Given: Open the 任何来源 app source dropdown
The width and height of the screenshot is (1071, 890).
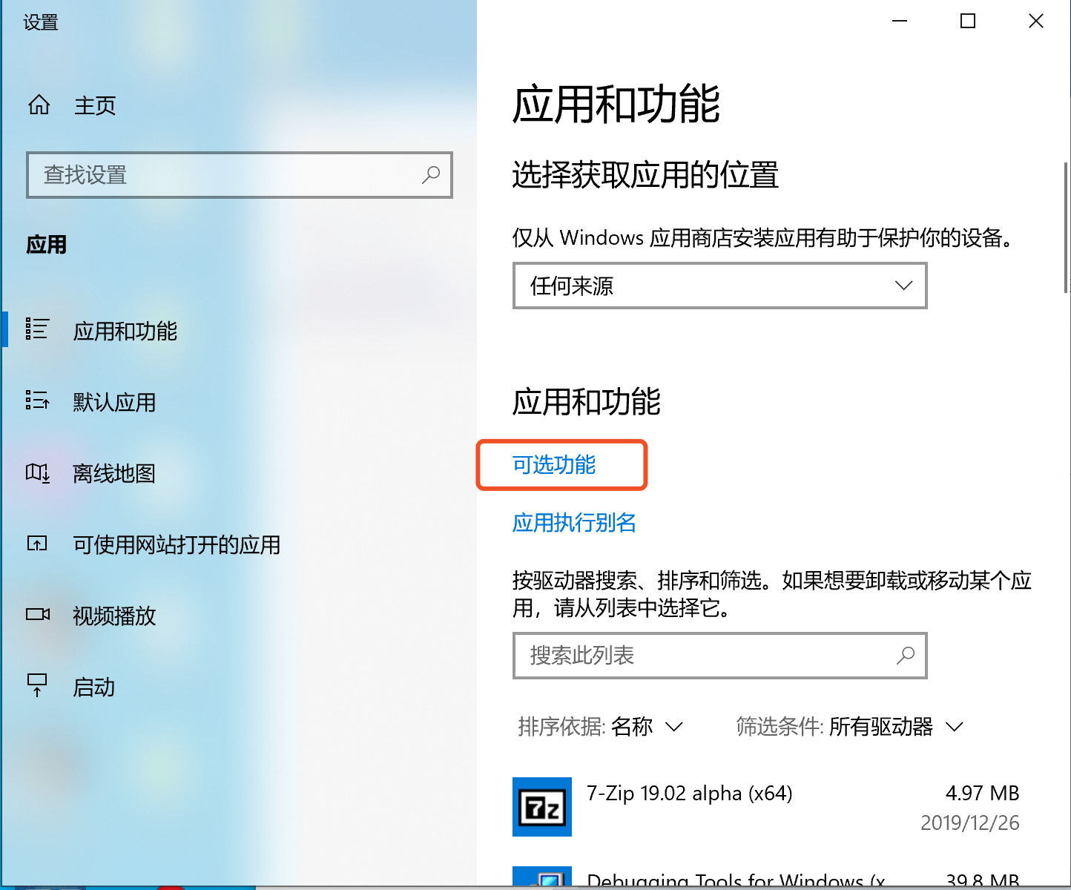Looking at the screenshot, I should (719, 286).
